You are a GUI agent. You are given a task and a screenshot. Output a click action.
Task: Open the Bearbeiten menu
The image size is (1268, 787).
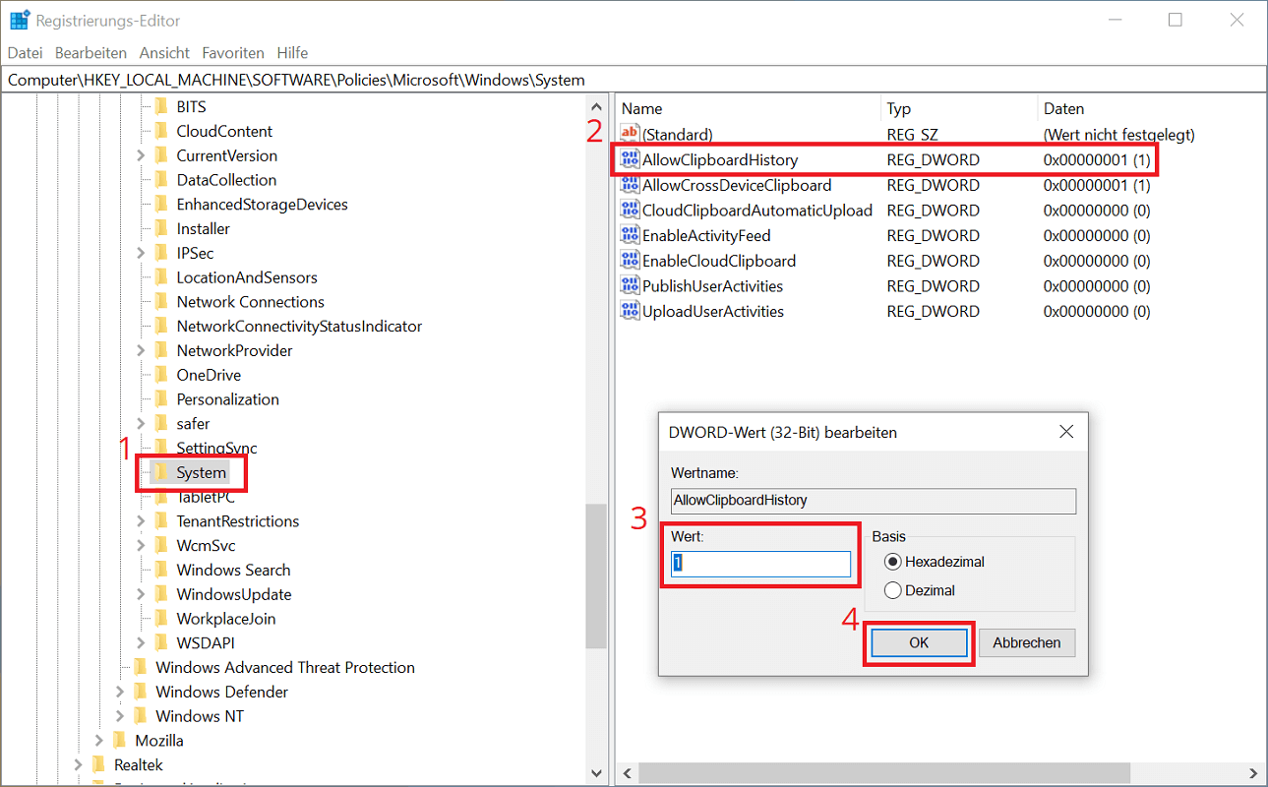(x=91, y=53)
